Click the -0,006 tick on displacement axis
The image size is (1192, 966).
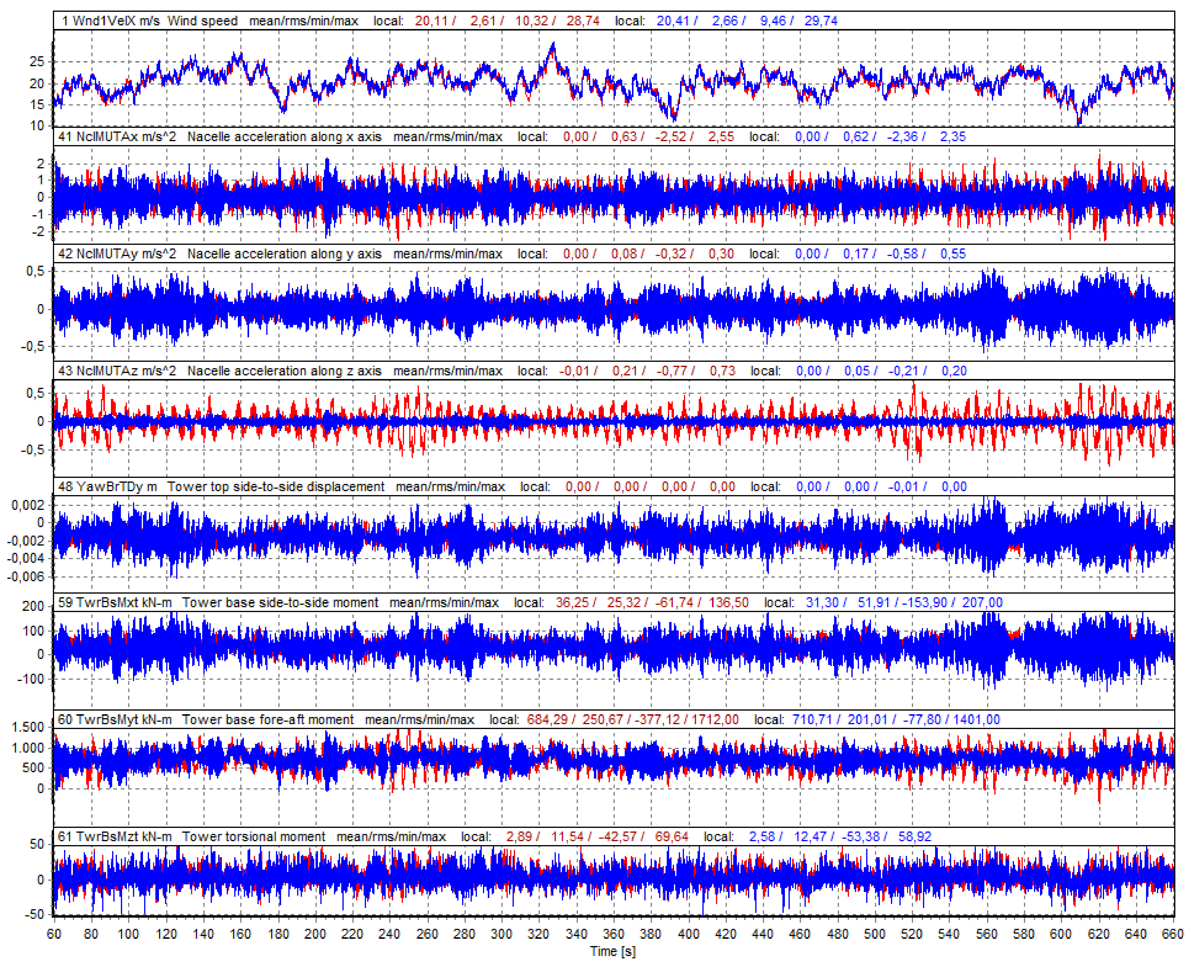pos(25,576)
